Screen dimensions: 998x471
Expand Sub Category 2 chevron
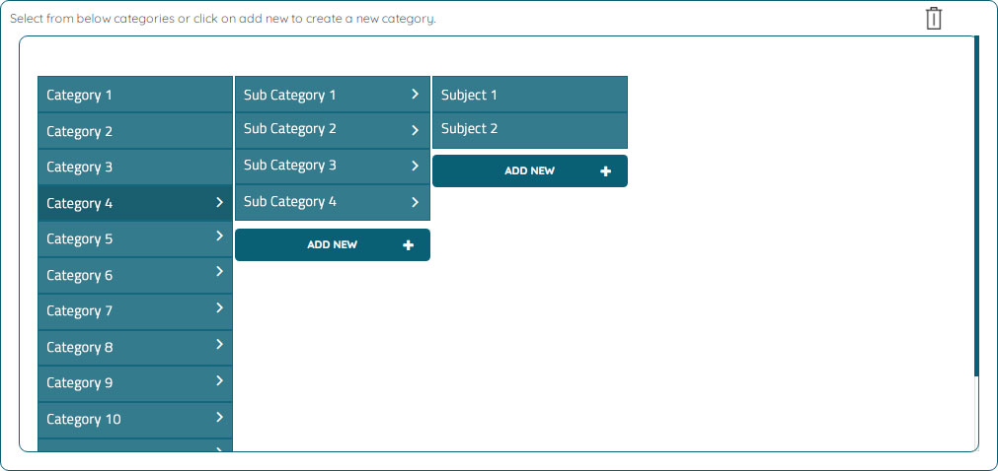(415, 130)
